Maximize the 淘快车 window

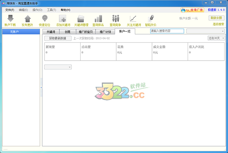pyautogui.click(x=212, y=3)
